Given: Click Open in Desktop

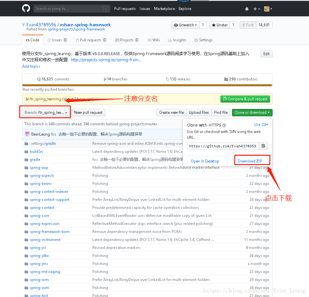Looking at the screenshot, I should pyautogui.click(x=205, y=161).
